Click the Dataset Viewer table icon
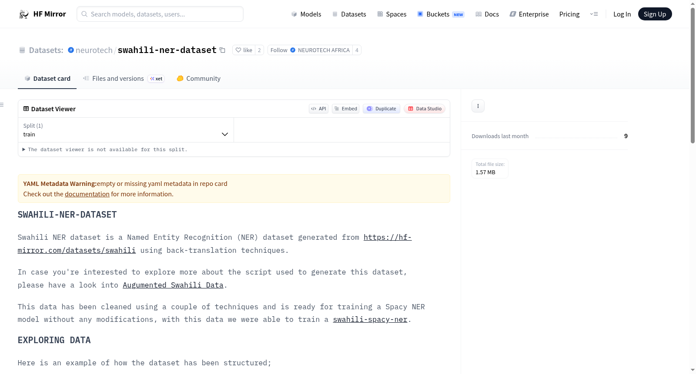Viewport: 696px width, 374px height. (x=26, y=109)
